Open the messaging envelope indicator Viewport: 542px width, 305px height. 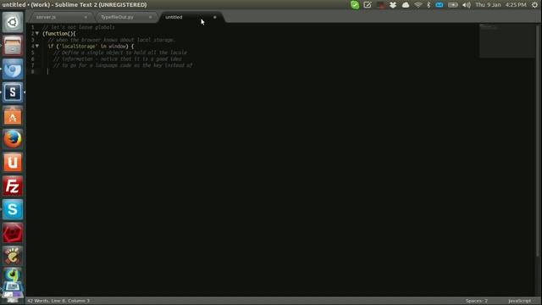click(x=440, y=5)
